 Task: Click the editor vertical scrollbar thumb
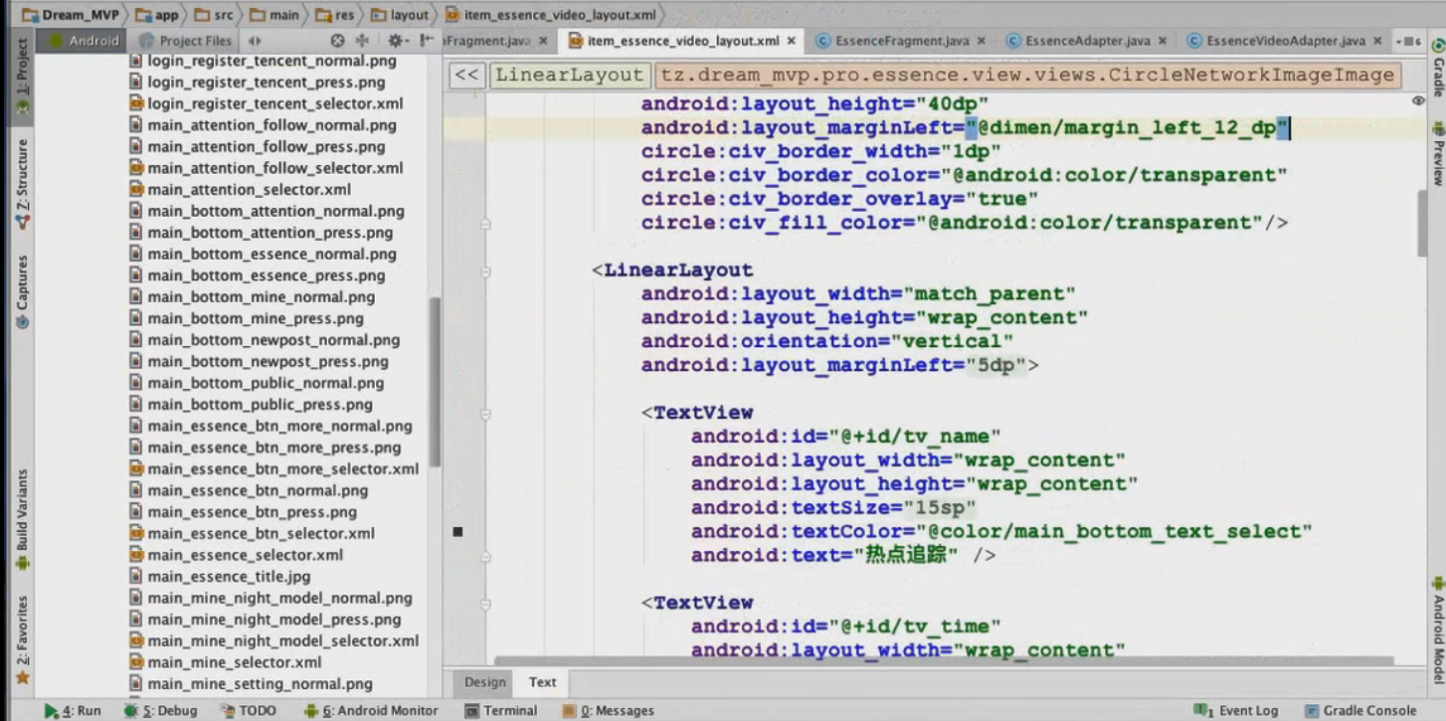click(1421, 224)
